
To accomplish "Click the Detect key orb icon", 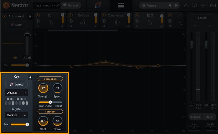I will pyautogui.click(x=12, y=84).
